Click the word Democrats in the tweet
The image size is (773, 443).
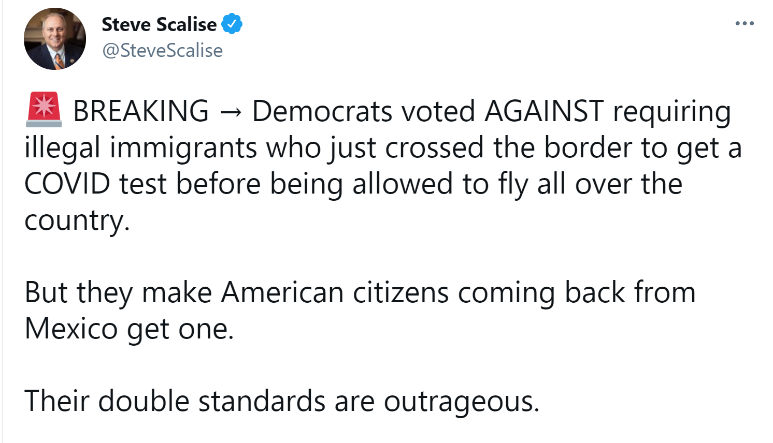coord(322,111)
